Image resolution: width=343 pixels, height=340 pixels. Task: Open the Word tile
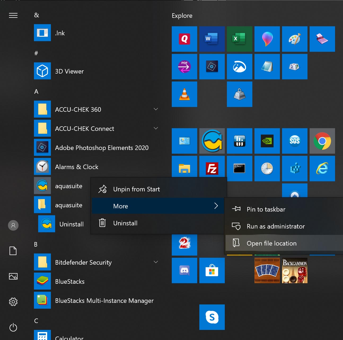click(212, 39)
